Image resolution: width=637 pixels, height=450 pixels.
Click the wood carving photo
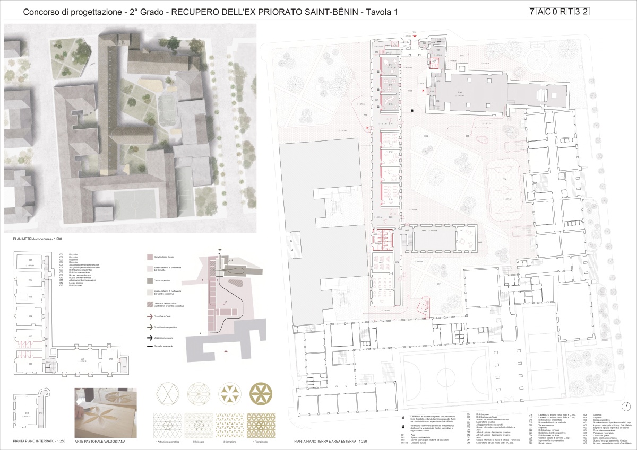point(106,410)
